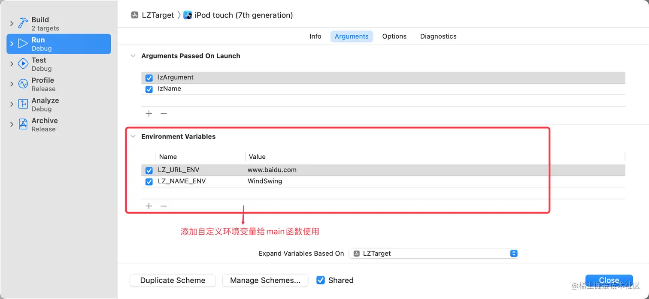
Task: Expand the Run action chevron
Action: 12,44
